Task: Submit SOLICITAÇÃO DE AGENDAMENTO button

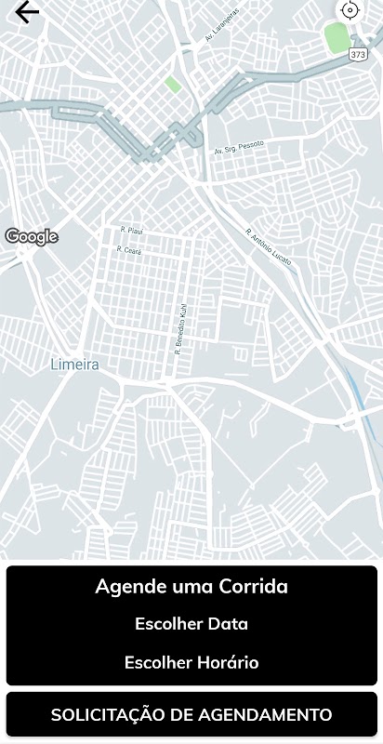Action: 191,714
